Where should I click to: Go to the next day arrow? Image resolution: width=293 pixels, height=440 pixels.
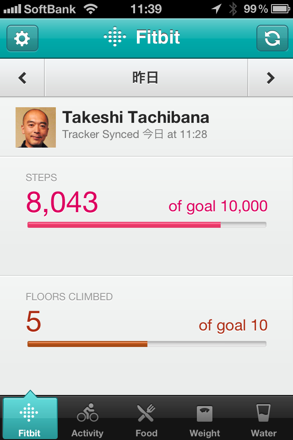(x=271, y=78)
